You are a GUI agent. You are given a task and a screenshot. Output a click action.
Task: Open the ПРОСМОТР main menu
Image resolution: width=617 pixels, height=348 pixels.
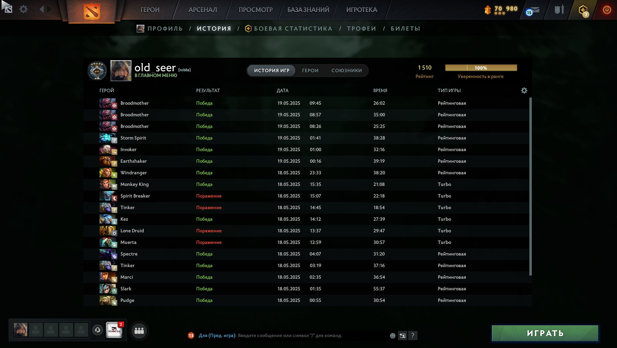255,10
